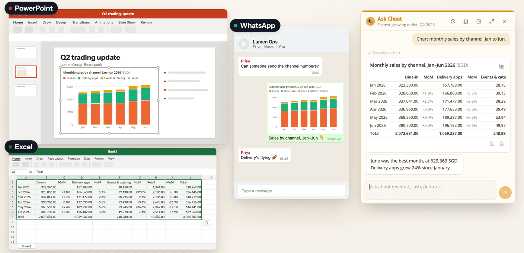Click the fx insert function icon in Excel
Screen dimensions: 524x253
[x=31, y=172]
